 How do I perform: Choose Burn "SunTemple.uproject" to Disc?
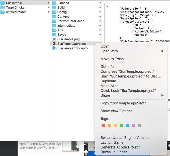pyautogui.click(x=131, y=76)
